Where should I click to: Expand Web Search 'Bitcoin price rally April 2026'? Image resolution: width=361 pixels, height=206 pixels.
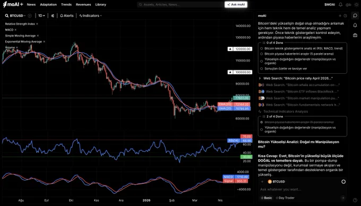[x=296, y=79]
